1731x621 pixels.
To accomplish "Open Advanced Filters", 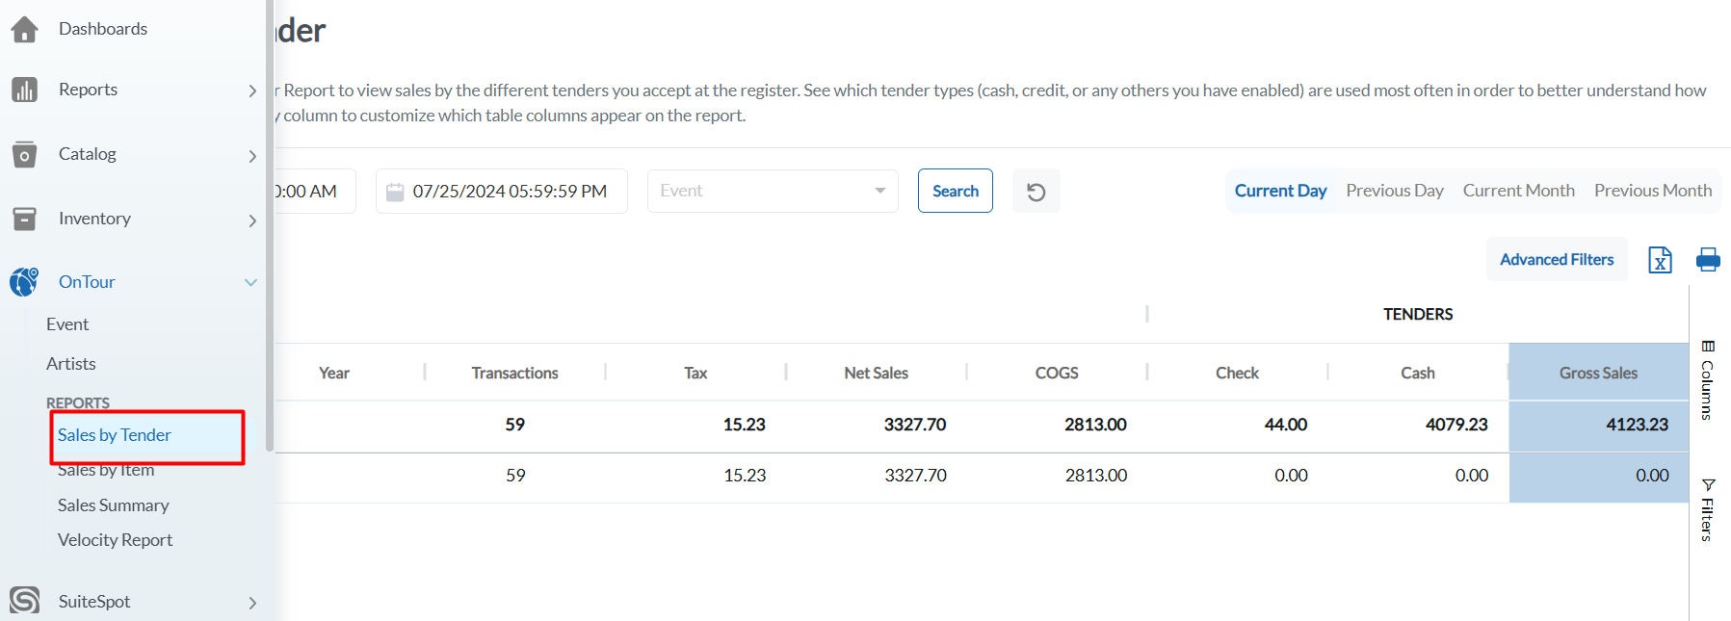I will [1557, 259].
